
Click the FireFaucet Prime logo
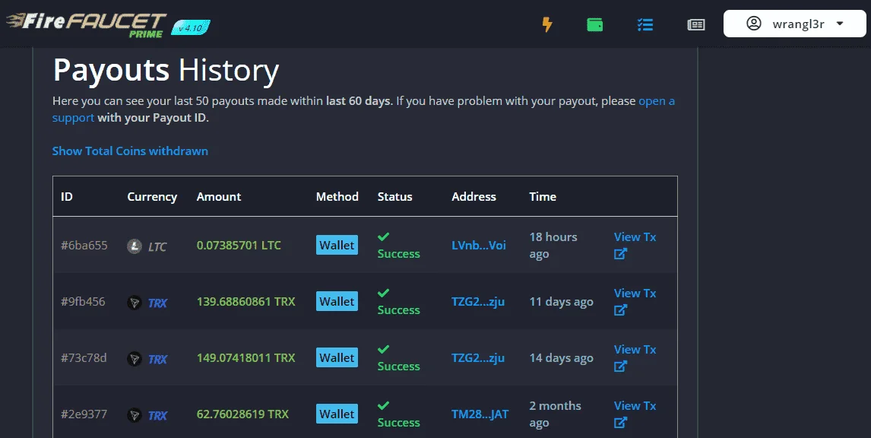[86, 25]
